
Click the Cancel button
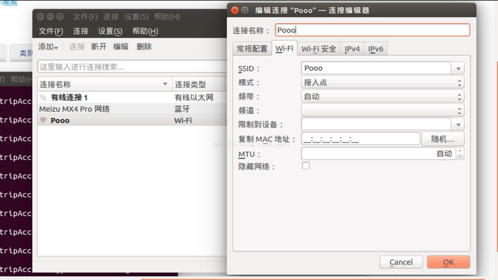pyautogui.click(x=401, y=262)
